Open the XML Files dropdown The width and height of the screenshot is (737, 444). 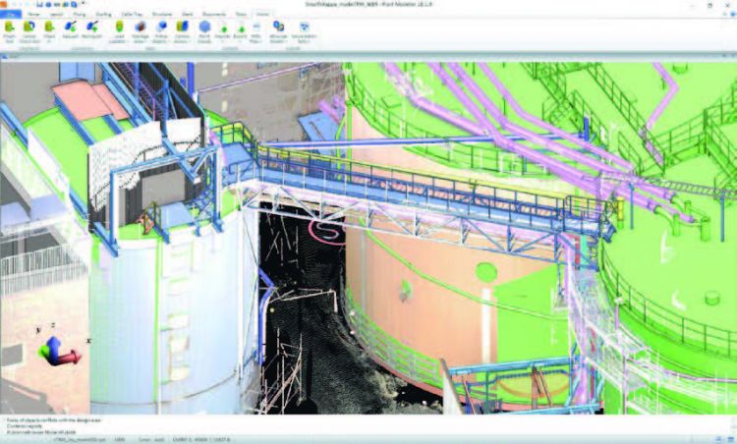[256, 32]
